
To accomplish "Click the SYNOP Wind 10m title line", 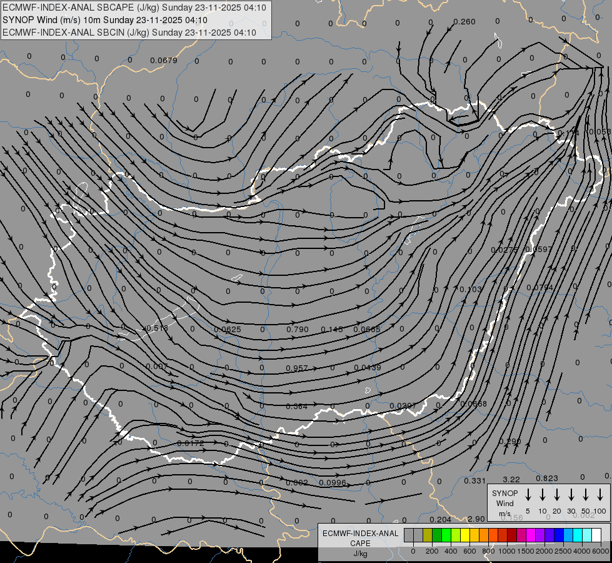I will [x=104, y=20].
